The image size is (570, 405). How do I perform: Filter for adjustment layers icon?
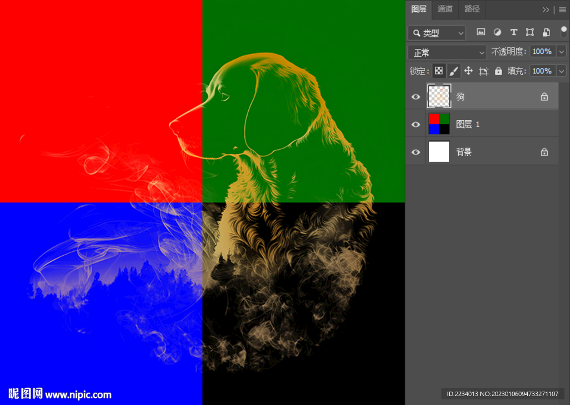pyautogui.click(x=497, y=32)
